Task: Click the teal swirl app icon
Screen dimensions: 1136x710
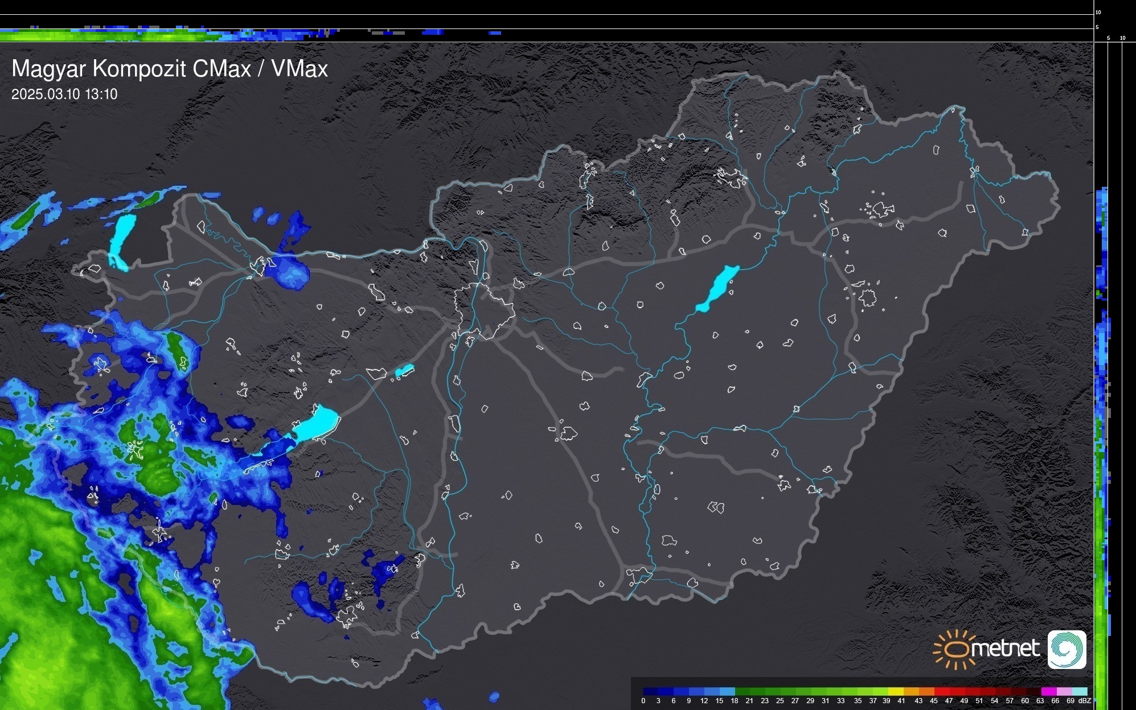Action: click(1067, 649)
